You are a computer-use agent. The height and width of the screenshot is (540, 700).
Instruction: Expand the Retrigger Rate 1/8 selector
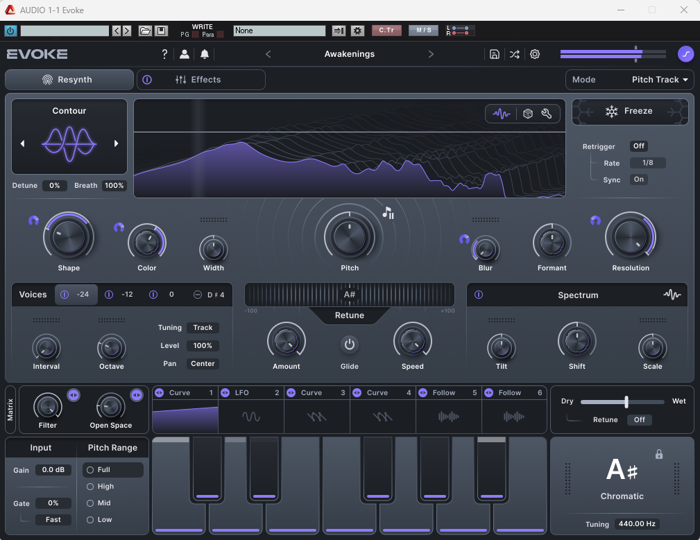[x=647, y=163]
